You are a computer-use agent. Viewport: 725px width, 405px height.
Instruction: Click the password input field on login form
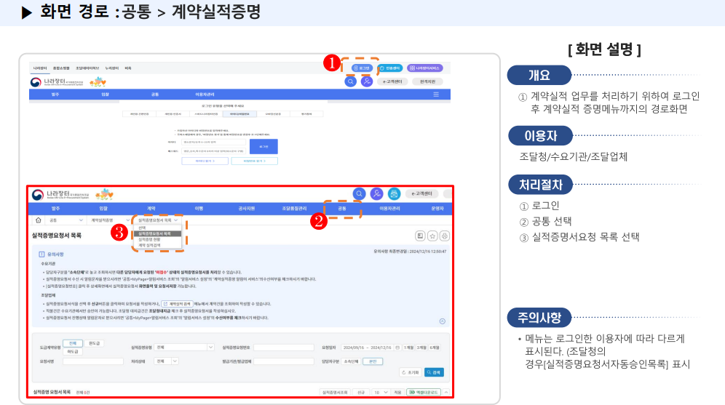tap(213, 151)
